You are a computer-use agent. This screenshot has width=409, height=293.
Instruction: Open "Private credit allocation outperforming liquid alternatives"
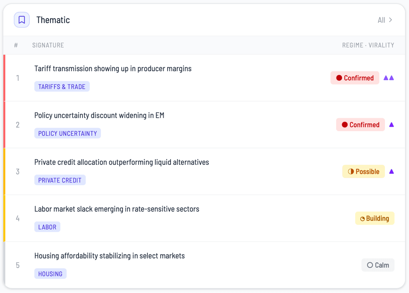coord(122,162)
